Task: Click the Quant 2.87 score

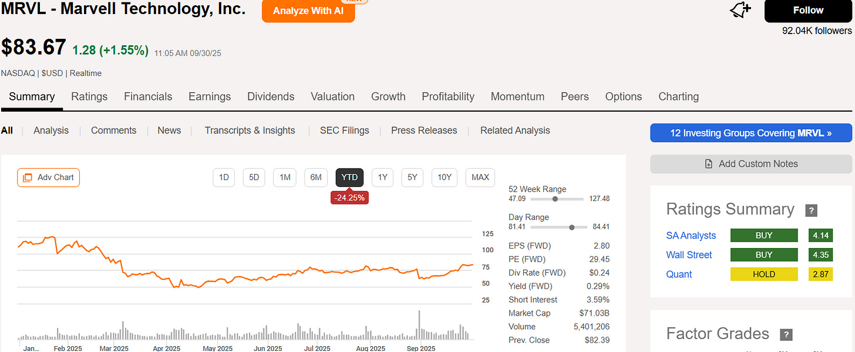Action: pyautogui.click(x=820, y=274)
